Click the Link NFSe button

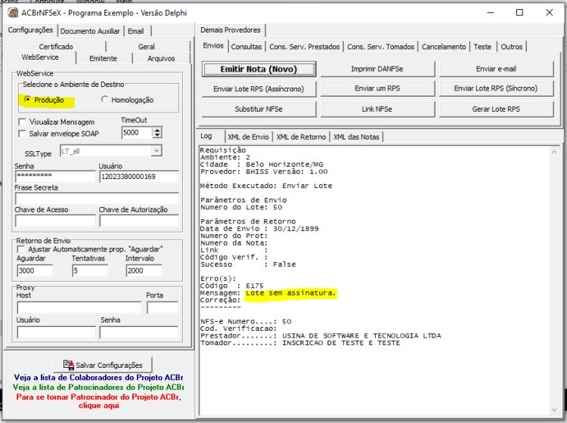377,109
